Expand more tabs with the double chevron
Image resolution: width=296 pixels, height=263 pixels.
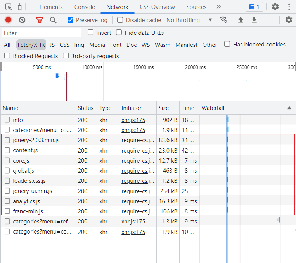(x=218, y=7)
